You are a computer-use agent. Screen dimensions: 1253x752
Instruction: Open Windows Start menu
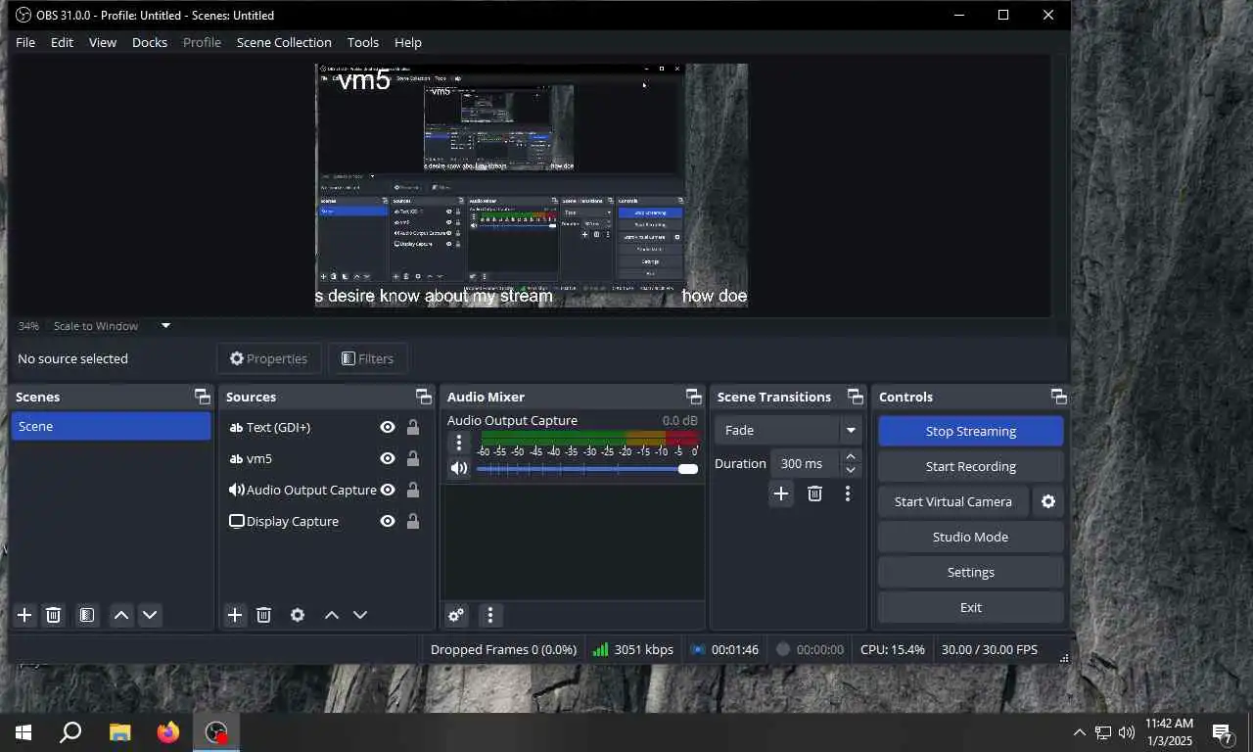(x=23, y=732)
